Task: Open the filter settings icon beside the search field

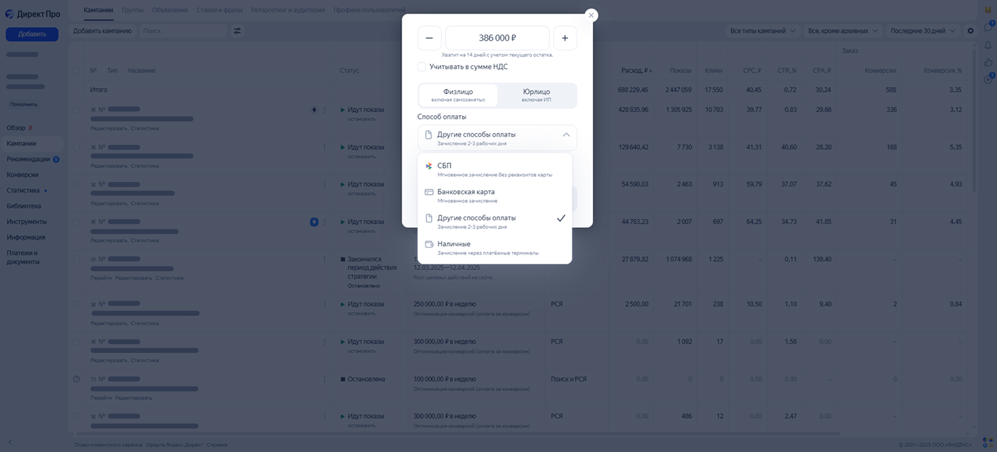Action: 237,31
